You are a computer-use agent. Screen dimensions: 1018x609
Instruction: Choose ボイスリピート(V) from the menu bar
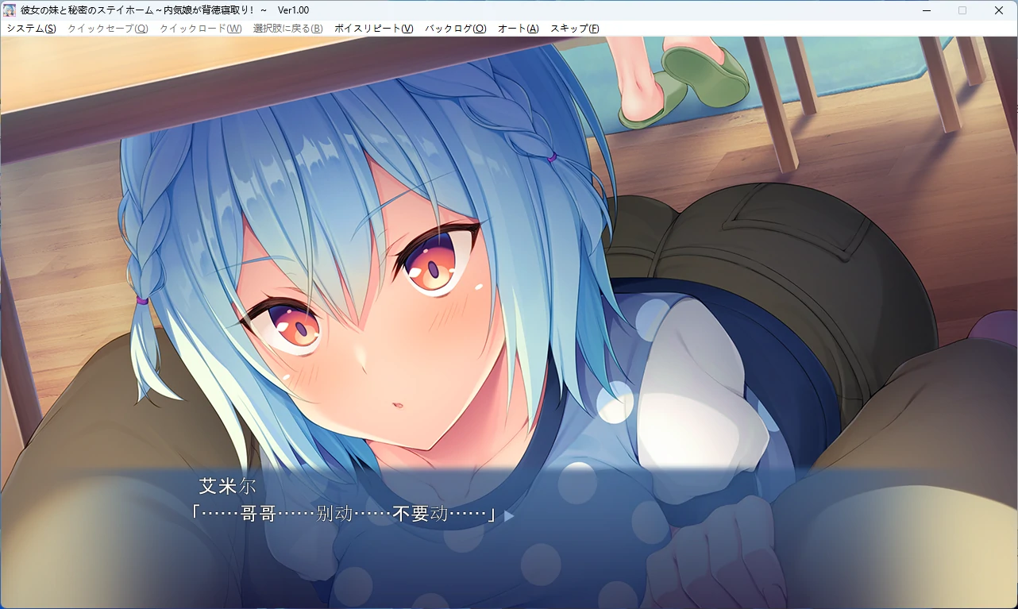pyautogui.click(x=374, y=29)
